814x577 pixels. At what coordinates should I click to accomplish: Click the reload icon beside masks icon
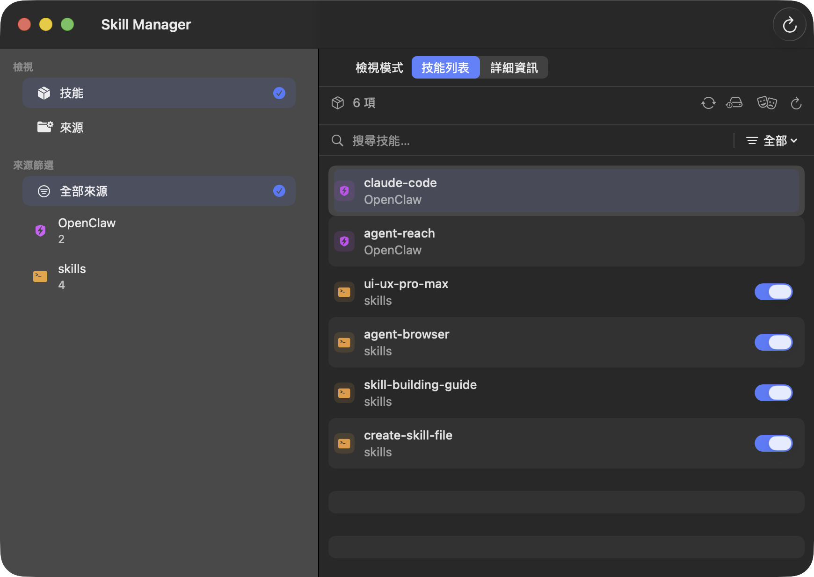coord(796,103)
